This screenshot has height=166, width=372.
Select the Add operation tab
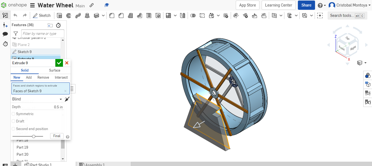[29, 77]
